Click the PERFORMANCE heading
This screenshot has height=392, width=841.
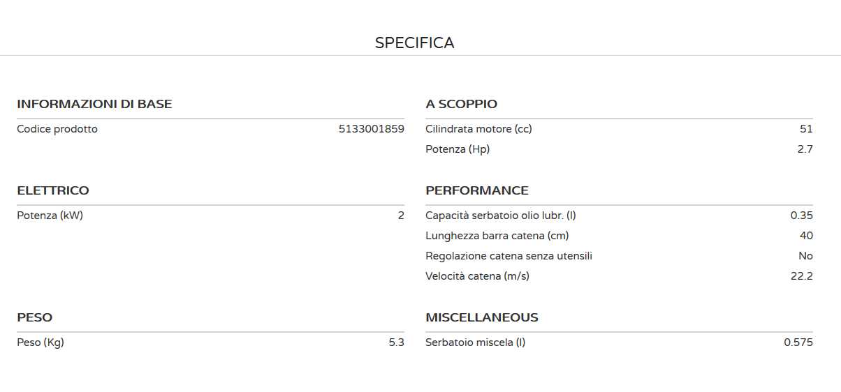click(x=477, y=190)
